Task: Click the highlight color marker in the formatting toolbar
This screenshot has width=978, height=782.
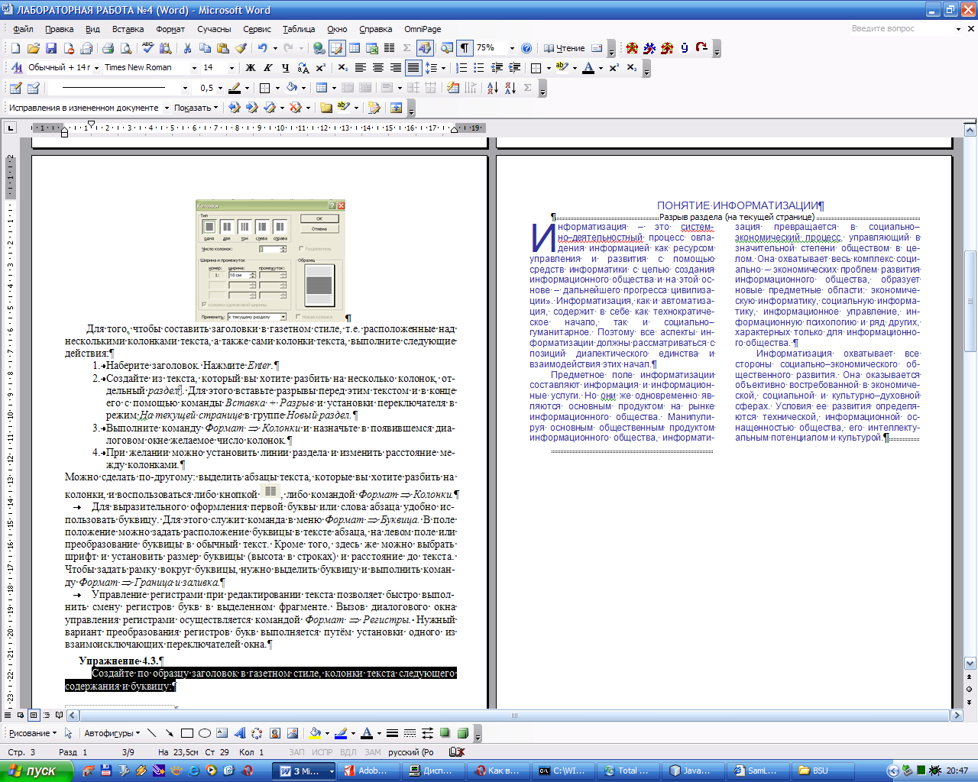Action: pos(562,68)
